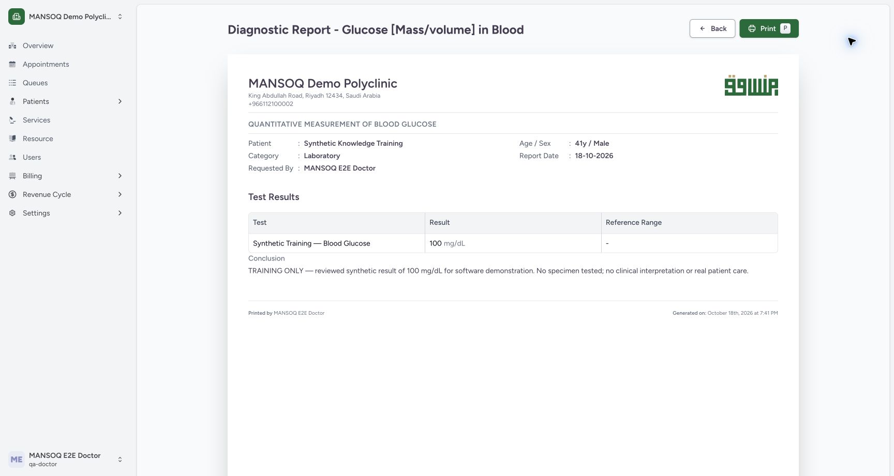Click the 41y / Male value
The width and height of the screenshot is (894, 476).
(592, 143)
